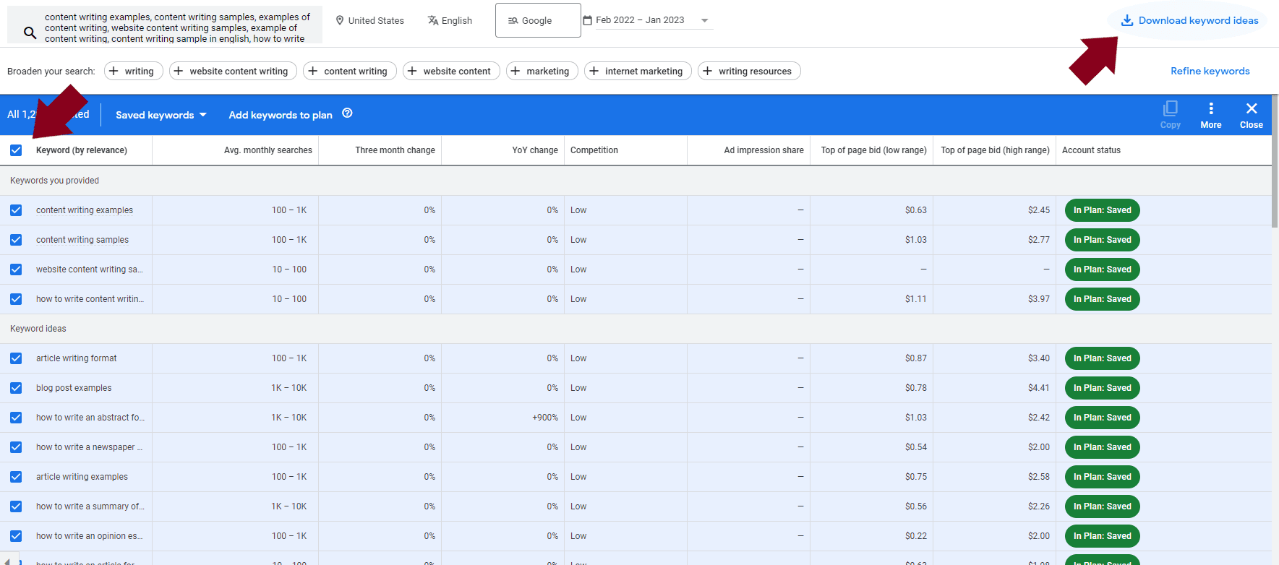Sort by Top of page bid (high range)
The height and width of the screenshot is (565, 1279).
click(x=995, y=150)
